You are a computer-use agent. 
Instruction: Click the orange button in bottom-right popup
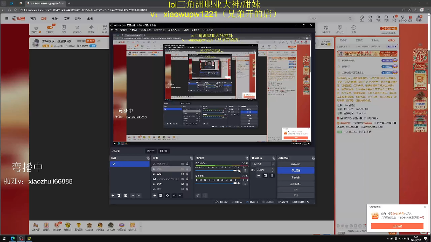pyautogui.click(x=397, y=226)
